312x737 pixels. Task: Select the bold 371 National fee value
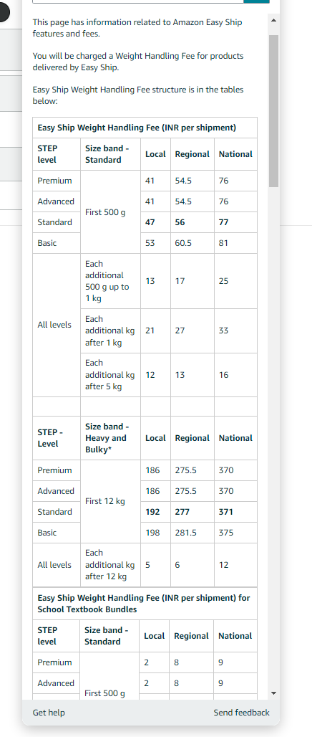click(x=225, y=512)
